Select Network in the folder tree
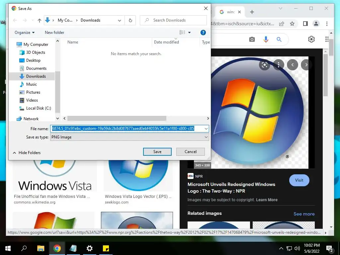This screenshot has width=340, height=255. click(31, 119)
